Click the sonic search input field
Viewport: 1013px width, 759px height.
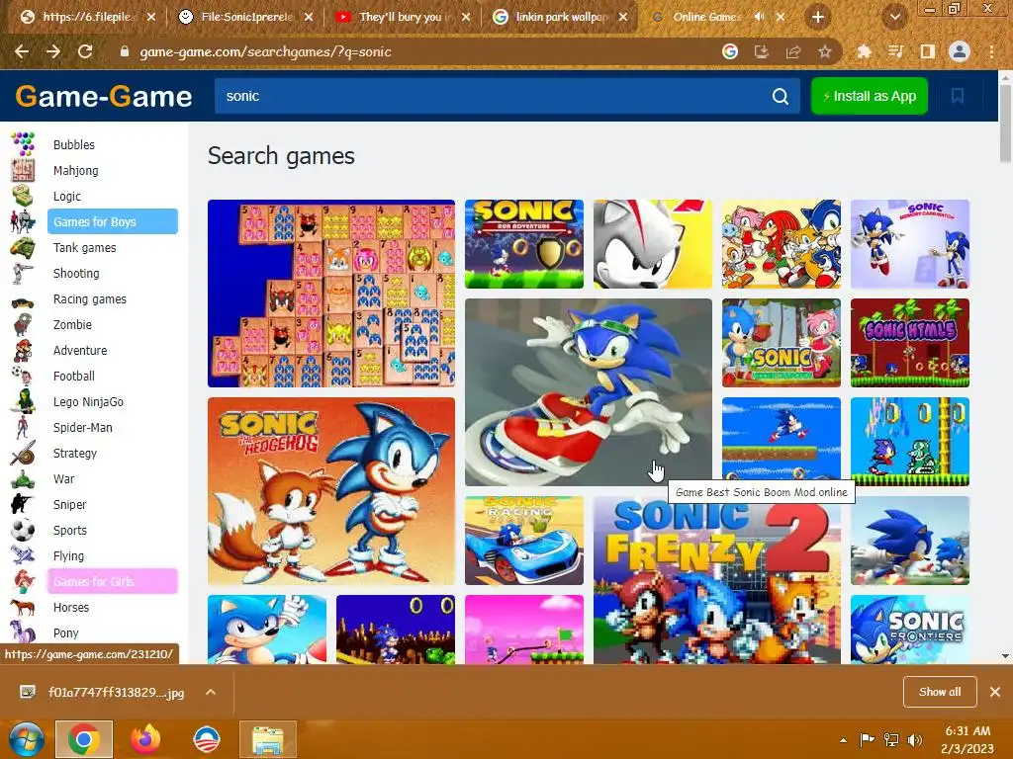point(491,96)
